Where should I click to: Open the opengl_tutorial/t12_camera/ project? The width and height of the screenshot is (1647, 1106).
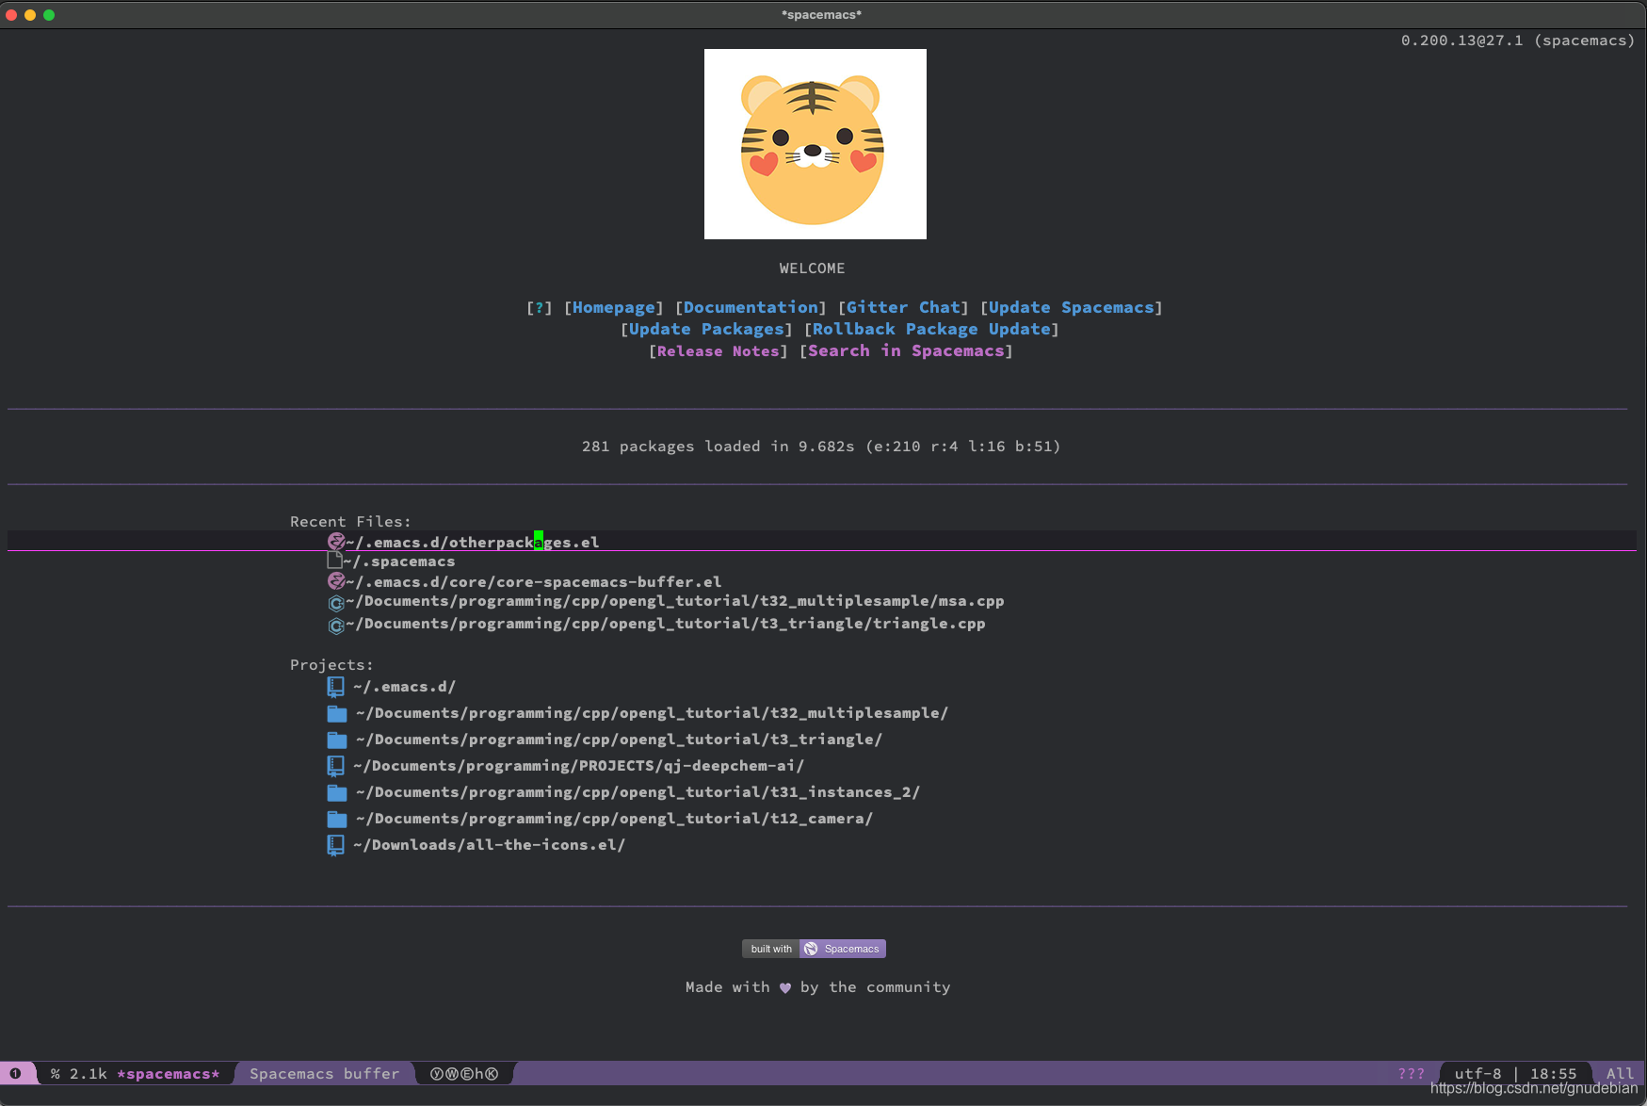click(x=614, y=819)
